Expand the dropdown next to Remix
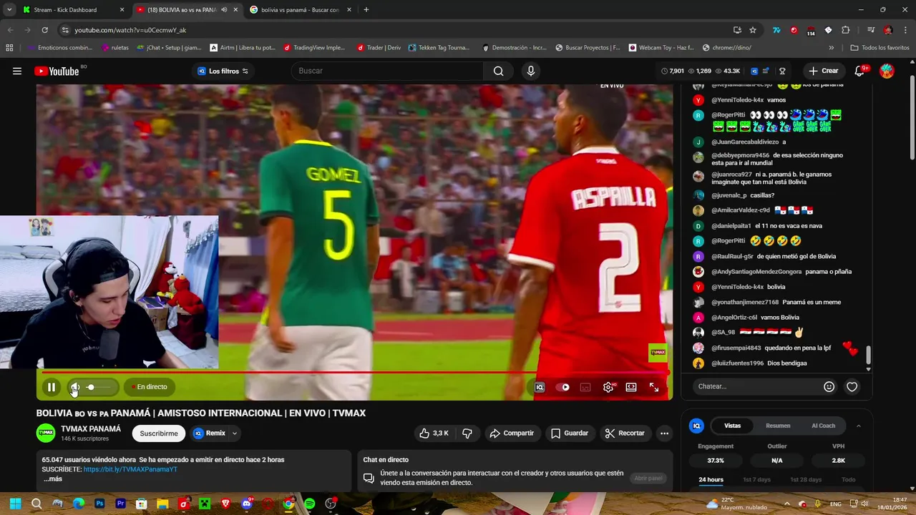Screen dimensions: 916x515 (x=234, y=433)
